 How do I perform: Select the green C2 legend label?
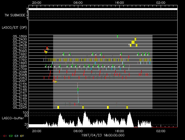point(11,136)
